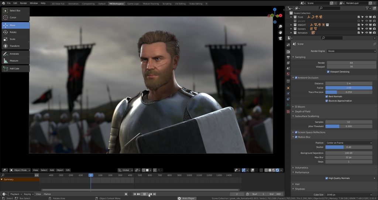Viewport: 378px width, 200px height.
Task: Jump to the timeline start
Action: click(x=135, y=194)
